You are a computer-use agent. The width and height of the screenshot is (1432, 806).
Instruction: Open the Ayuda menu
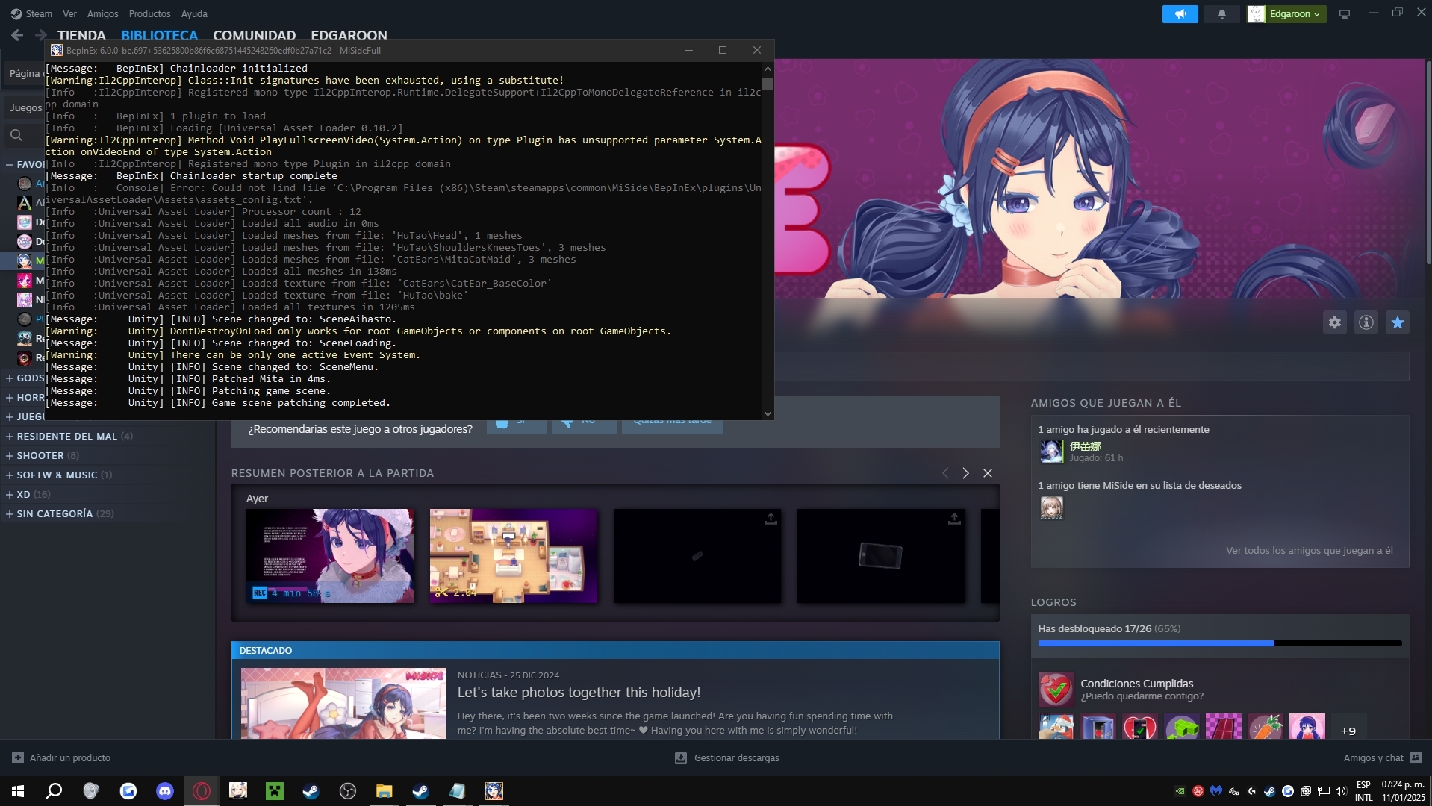[194, 13]
